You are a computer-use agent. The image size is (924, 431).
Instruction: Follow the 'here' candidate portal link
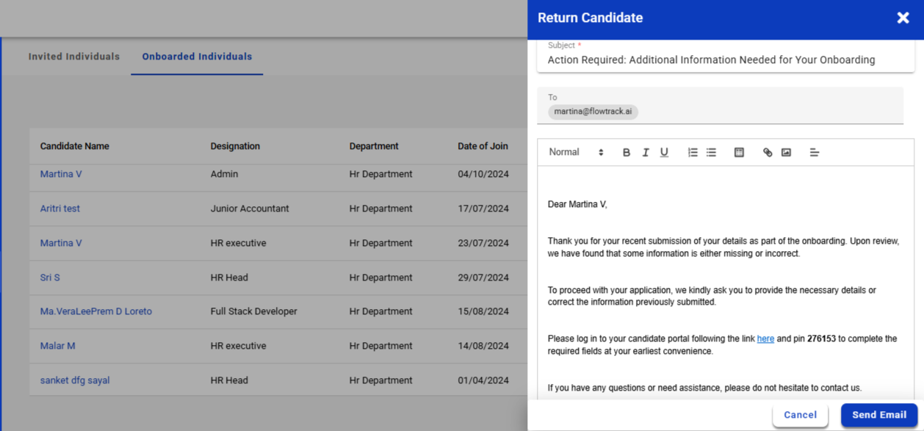click(765, 339)
